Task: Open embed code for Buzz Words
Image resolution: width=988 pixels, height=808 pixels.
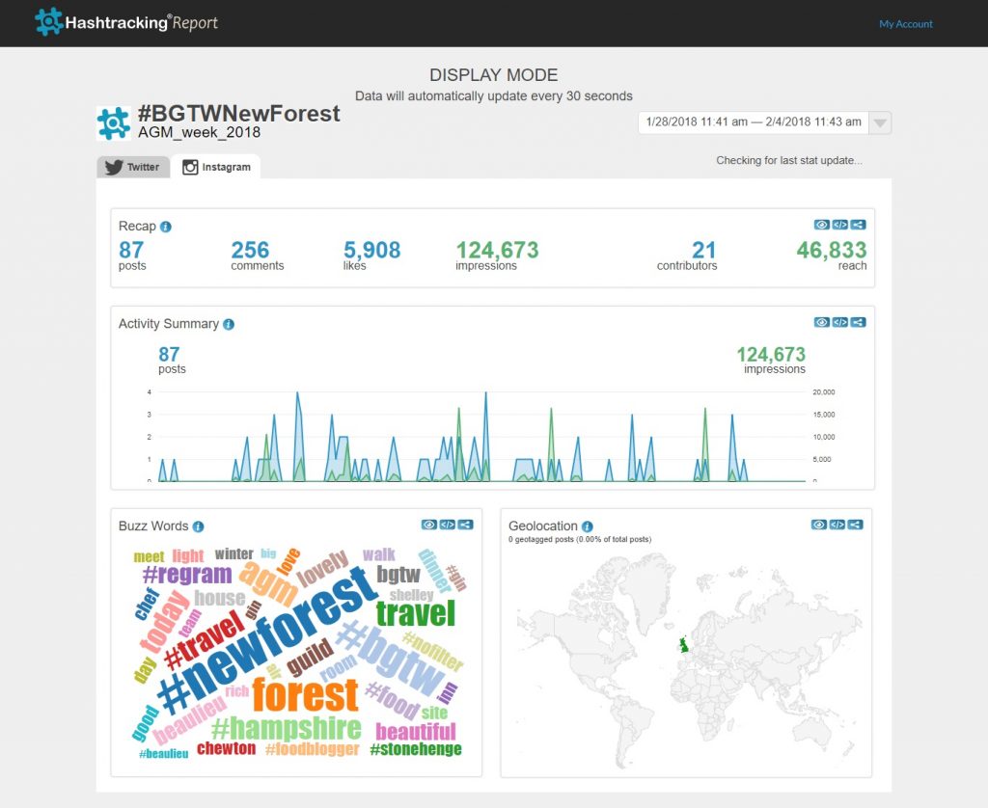Action: coord(448,525)
